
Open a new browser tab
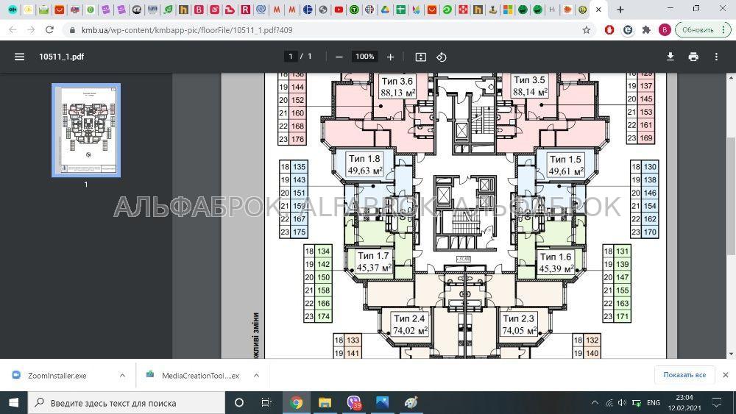620,10
